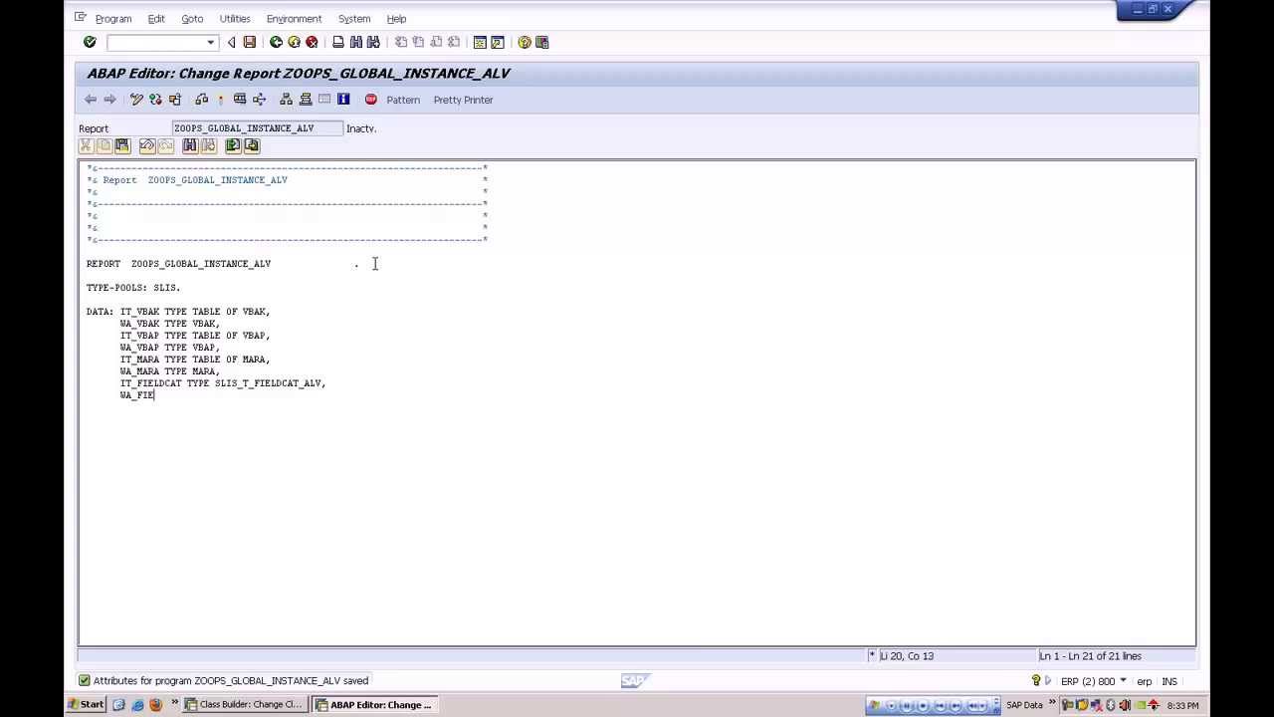Click the Display/Change toggle icon
1274x717 pixels.
click(x=137, y=100)
